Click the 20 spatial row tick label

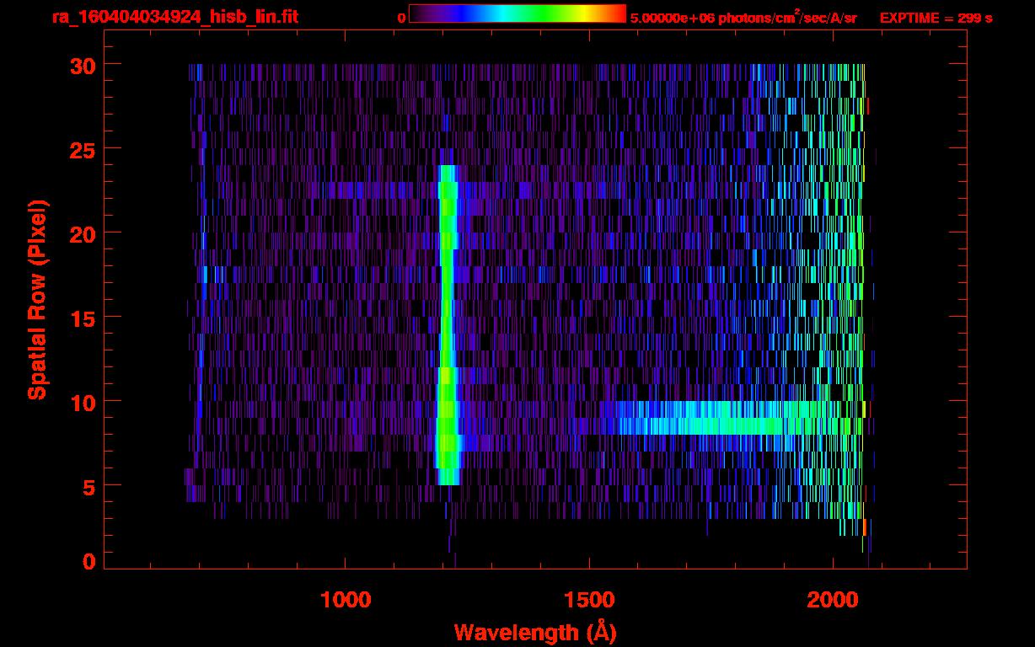point(82,233)
